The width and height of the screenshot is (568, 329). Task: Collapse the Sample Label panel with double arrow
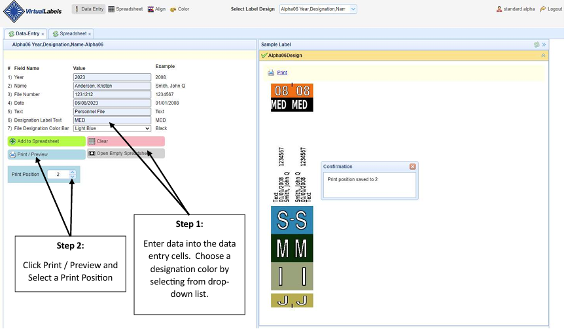click(544, 44)
